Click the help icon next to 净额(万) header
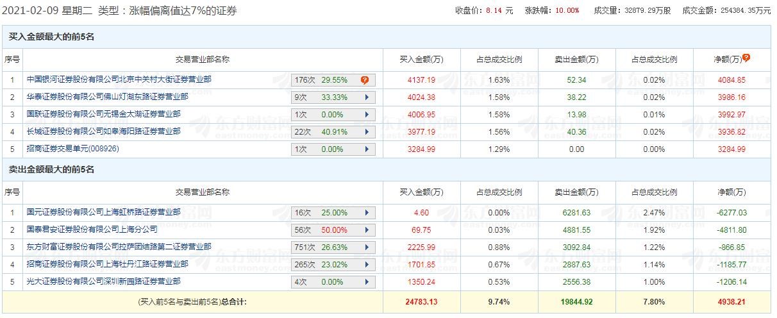The height and width of the screenshot is (318, 777). tap(746, 58)
